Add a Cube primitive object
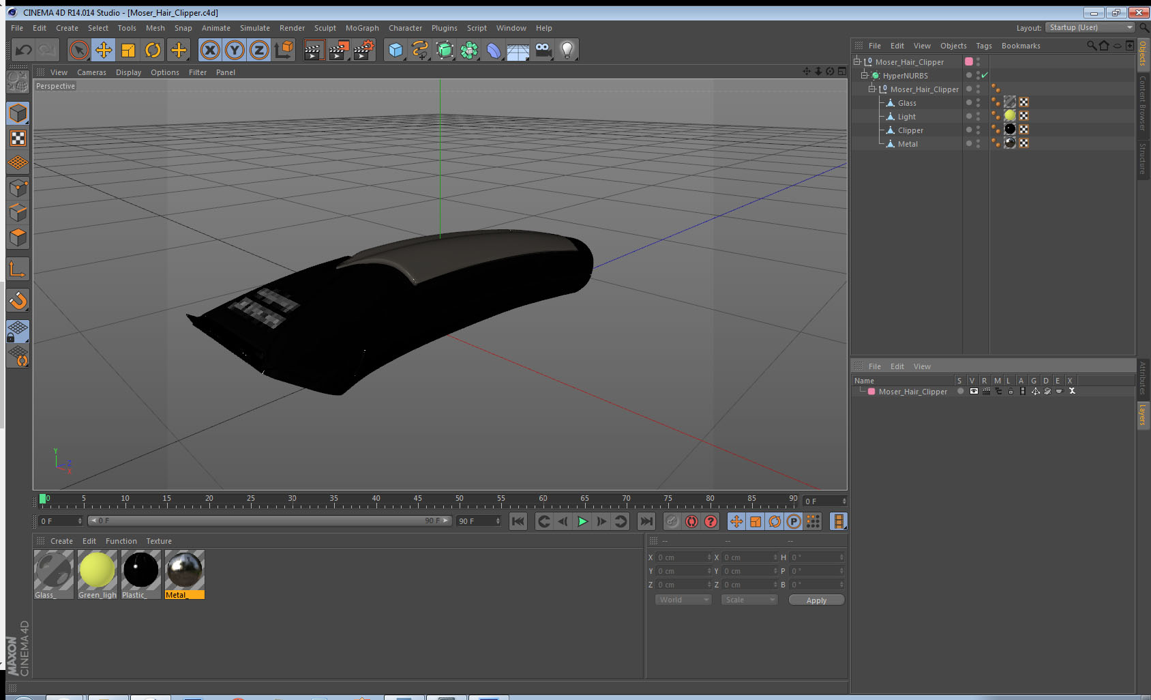The width and height of the screenshot is (1151, 700). point(395,50)
